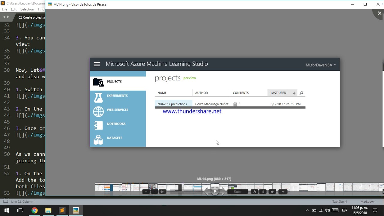The height and width of the screenshot is (216, 384).
Task: Open the Action Center notifications icon
Action: tap(375, 210)
